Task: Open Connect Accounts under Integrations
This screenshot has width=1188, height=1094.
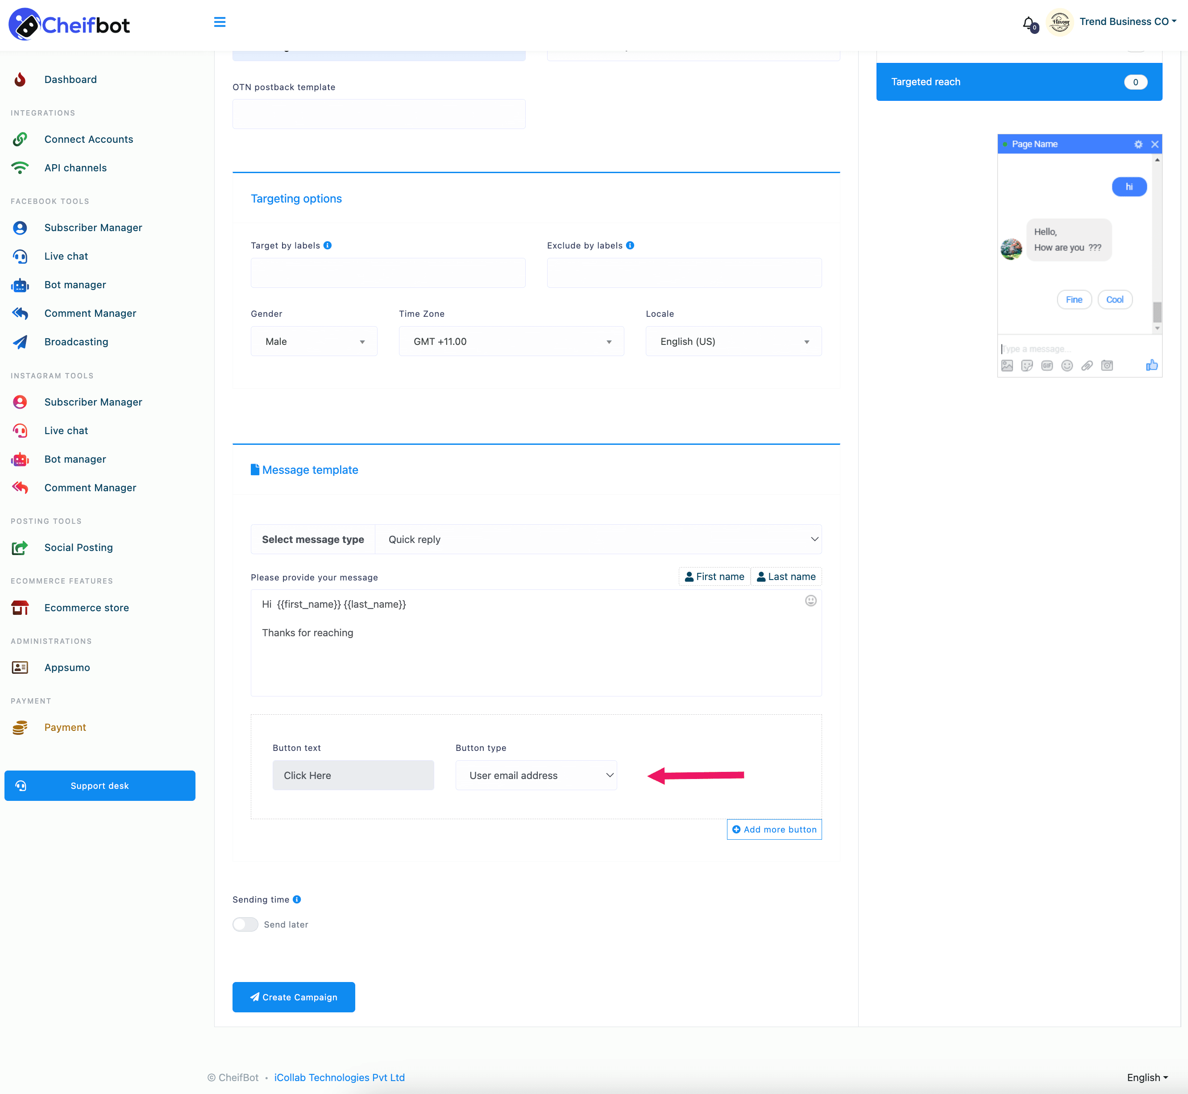Action: coord(88,139)
